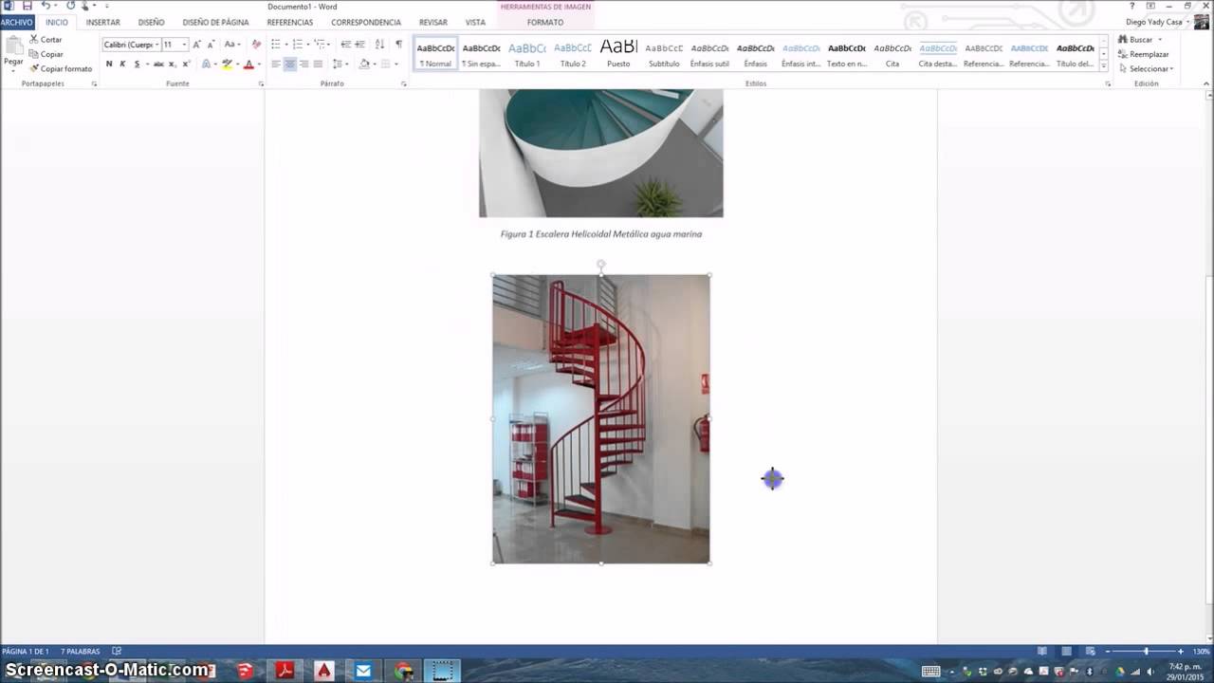
Task: Insert a bulleted list
Action: (276, 45)
